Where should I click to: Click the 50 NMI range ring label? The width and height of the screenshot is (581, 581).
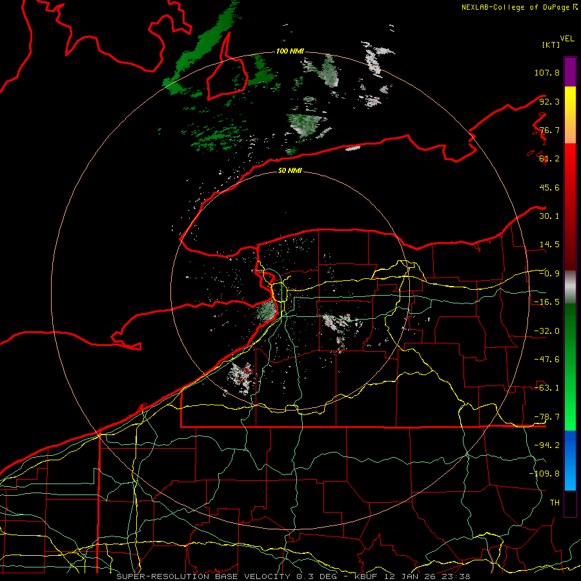[x=290, y=171]
